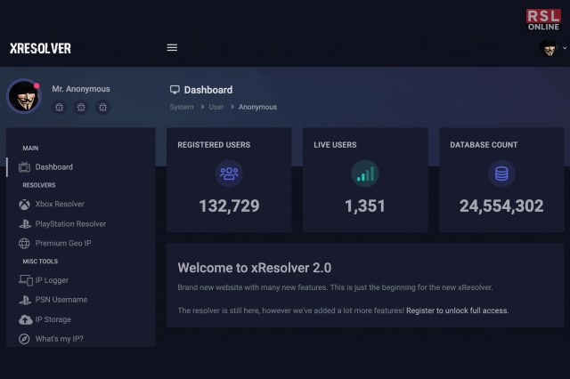The width and height of the screenshot is (570, 379).
Task: Click the pink status dot on profile avatar
Action: pyautogui.click(x=37, y=85)
